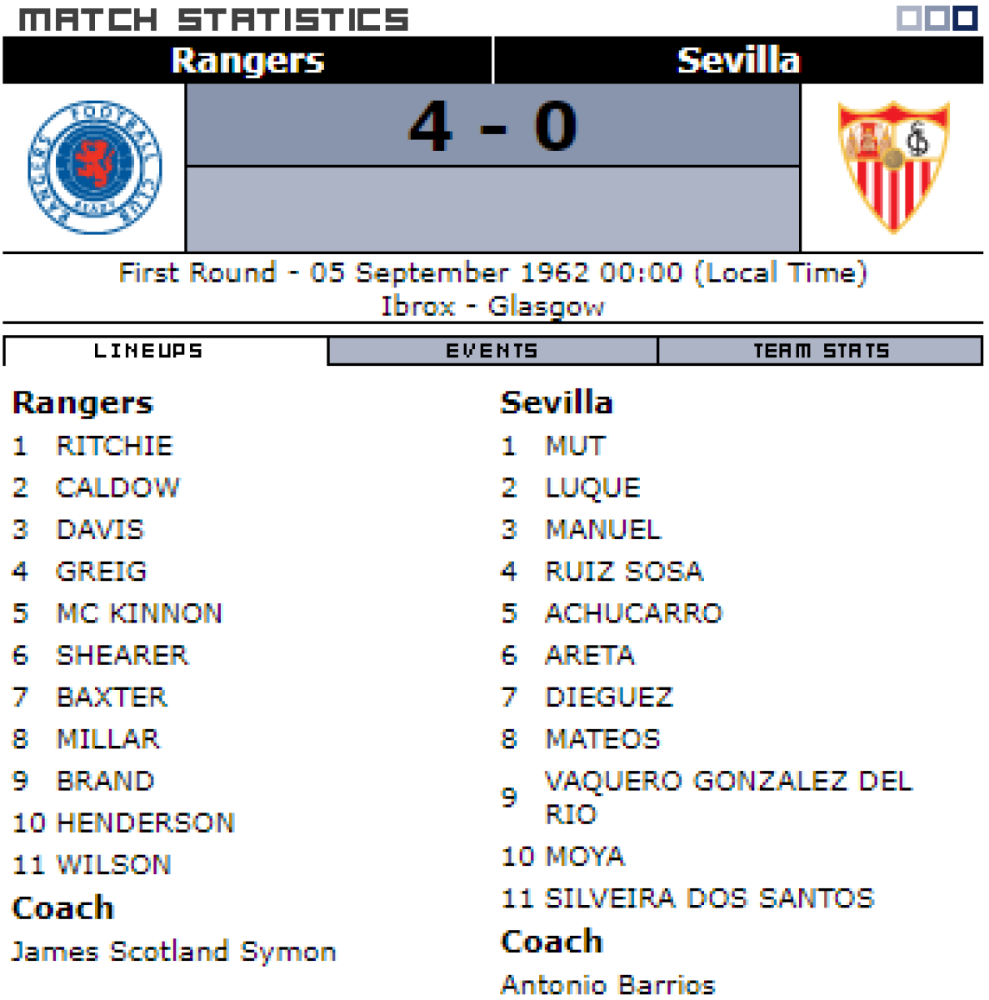989x1000 pixels.
Task: Open player HENDERSON in Rangers lineup
Action: click(146, 823)
